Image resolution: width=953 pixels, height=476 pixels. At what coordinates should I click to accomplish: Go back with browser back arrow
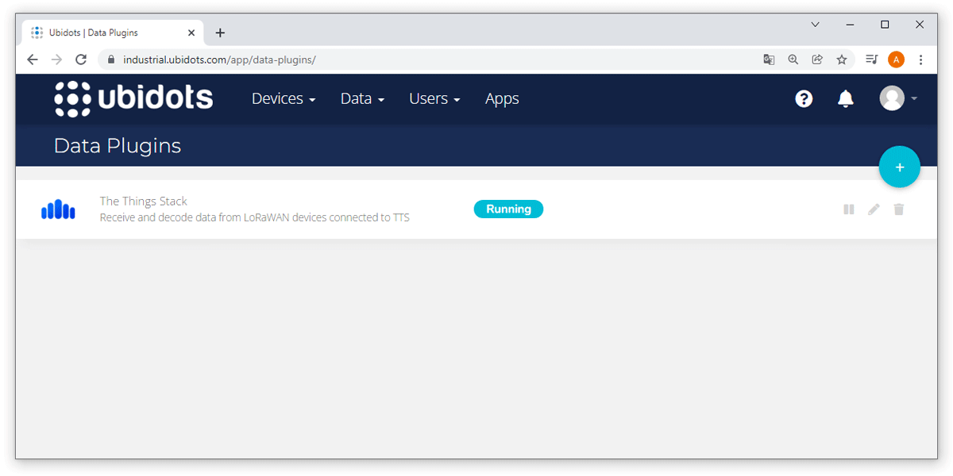point(33,59)
